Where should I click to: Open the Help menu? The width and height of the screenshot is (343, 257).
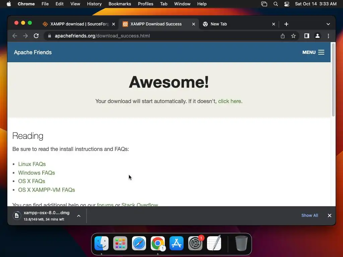click(x=202, y=4)
